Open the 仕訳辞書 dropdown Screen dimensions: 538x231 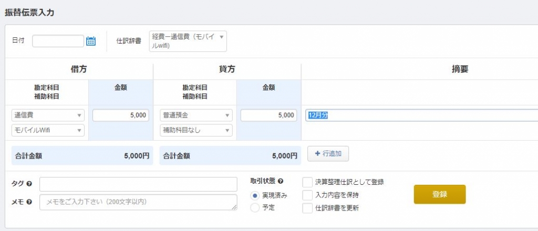[x=188, y=41]
